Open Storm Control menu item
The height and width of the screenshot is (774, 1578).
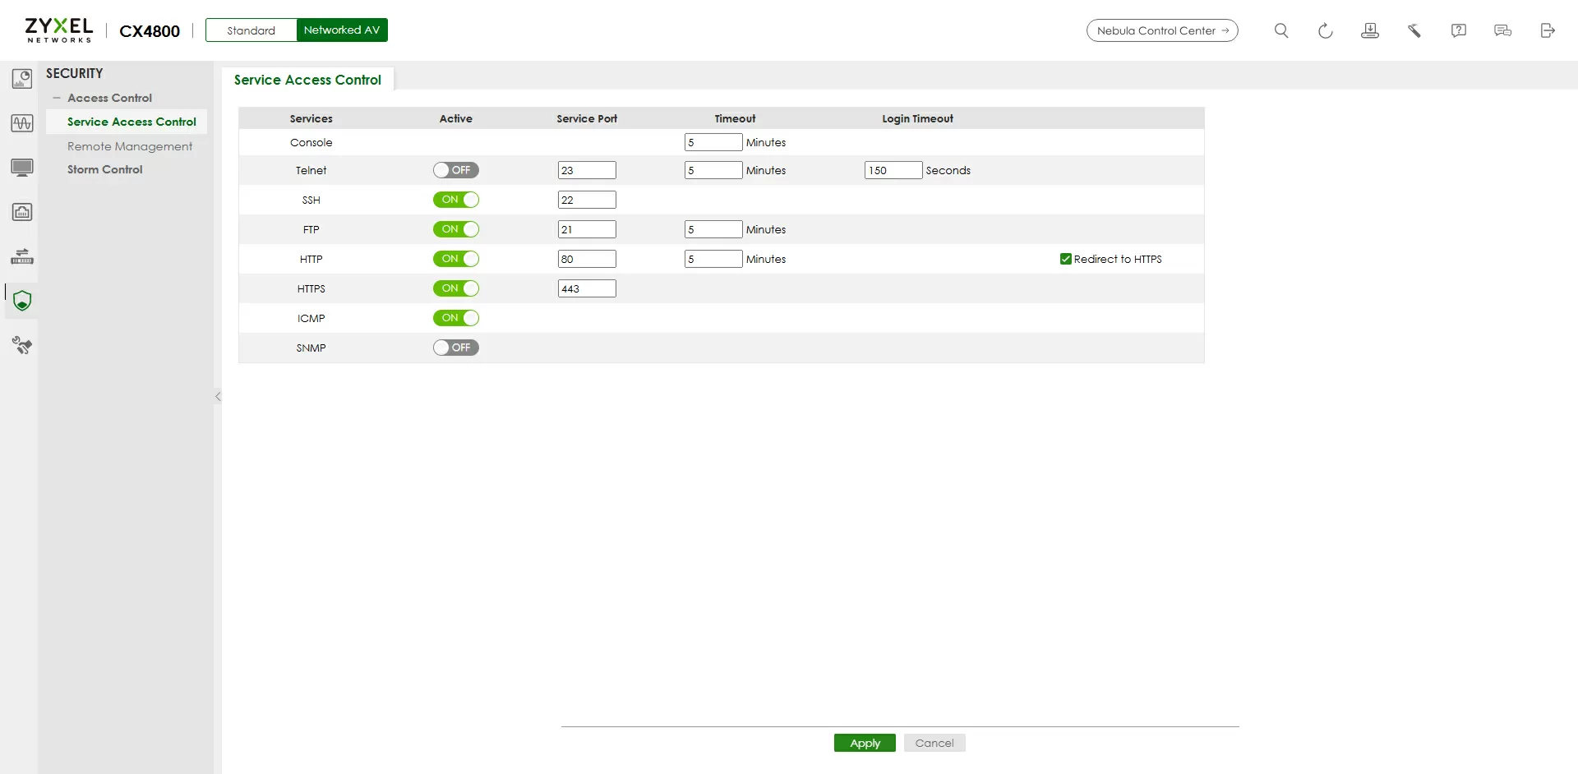[104, 169]
